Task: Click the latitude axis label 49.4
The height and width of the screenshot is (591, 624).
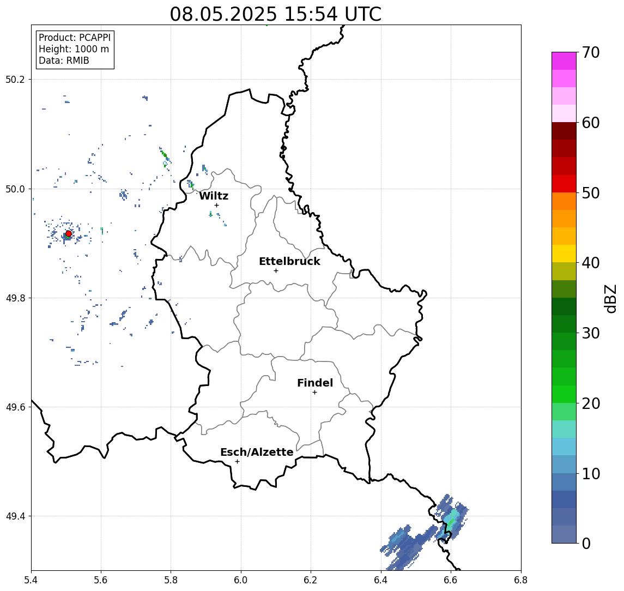Action: [x=15, y=516]
